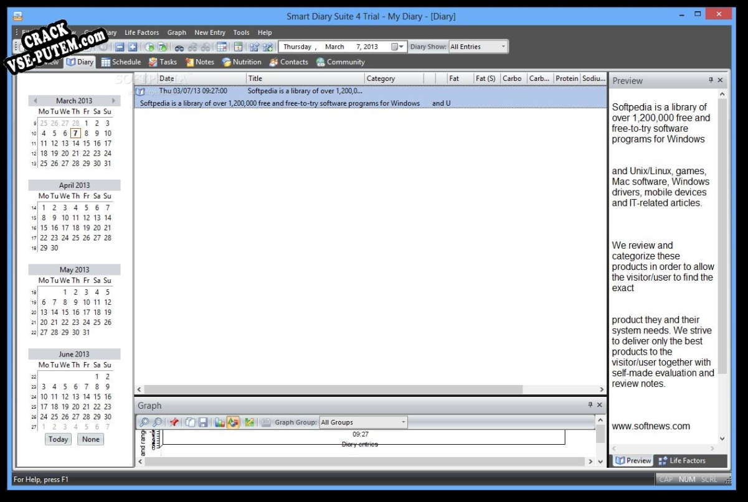Click the Protein column header
748x502 pixels.
[x=567, y=78]
